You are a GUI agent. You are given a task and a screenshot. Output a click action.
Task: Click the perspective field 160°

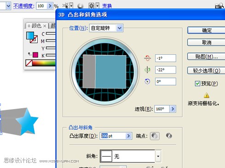click(x=162, y=109)
